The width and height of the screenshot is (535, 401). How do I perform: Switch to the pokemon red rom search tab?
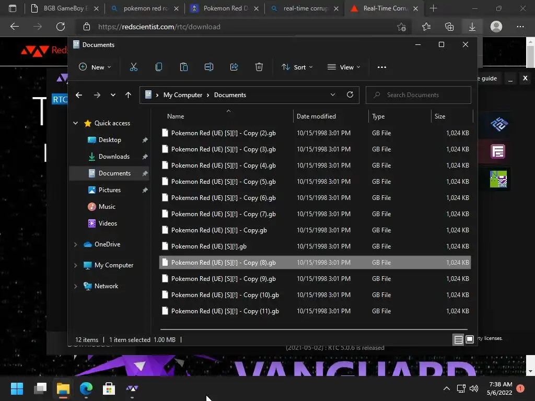(145, 8)
